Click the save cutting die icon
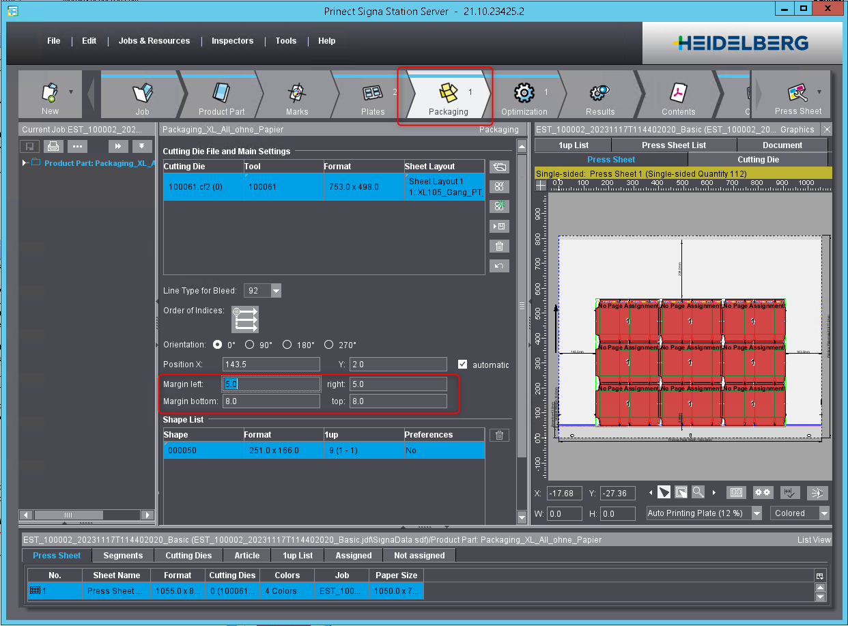 pyautogui.click(x=499, y=226)
